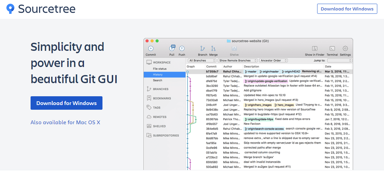The height and width of the screenshot is (174, 384).
Task: Click the Bookmarks sidebar icon
Action: (148, 98)
